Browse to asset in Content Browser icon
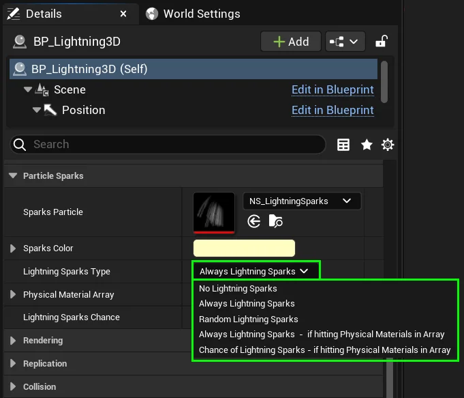464x398 pixels. tap(276, 221)
